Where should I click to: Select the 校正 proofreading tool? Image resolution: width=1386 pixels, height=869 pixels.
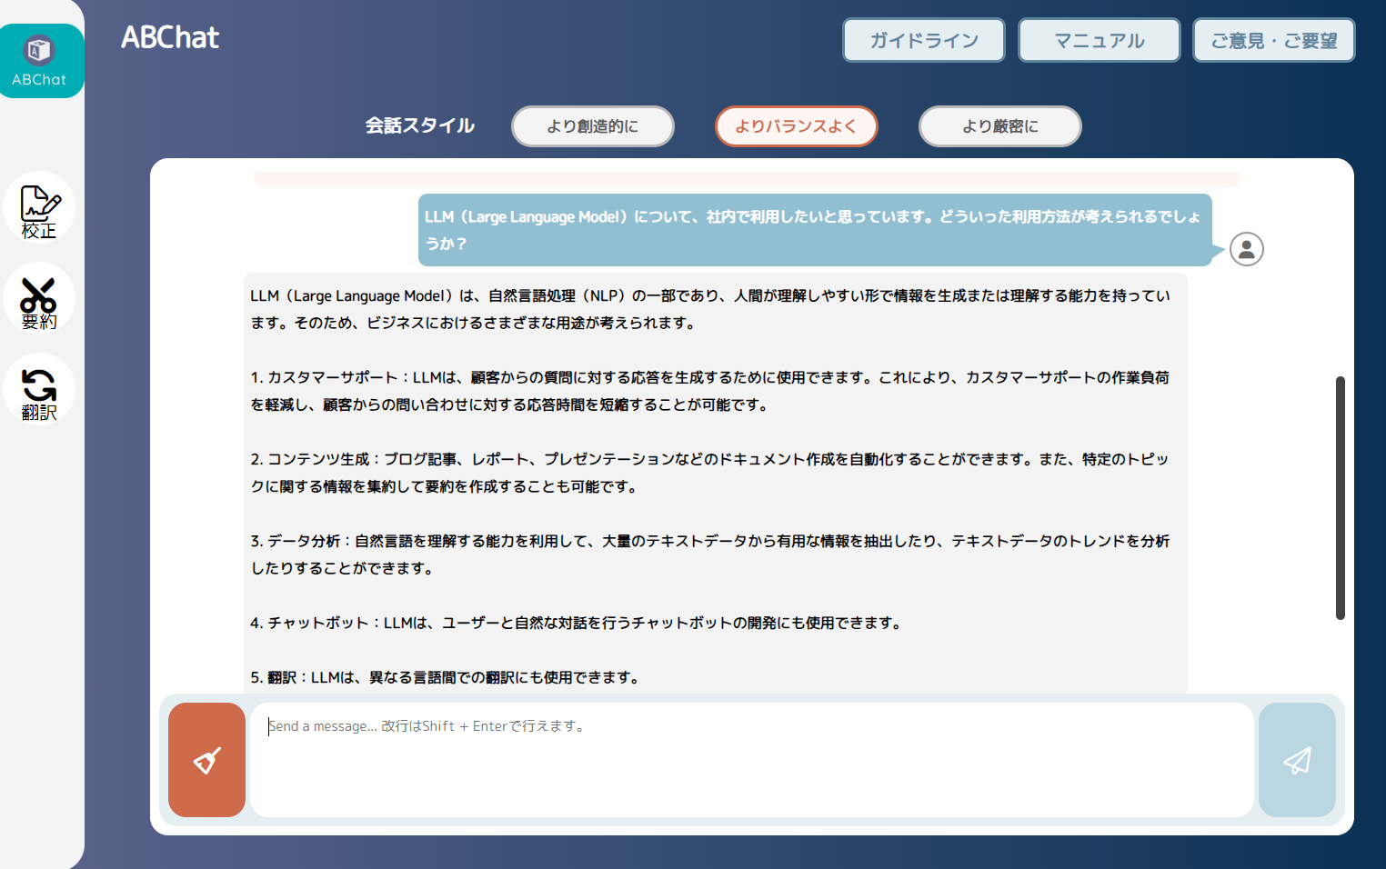pos(39,209)
